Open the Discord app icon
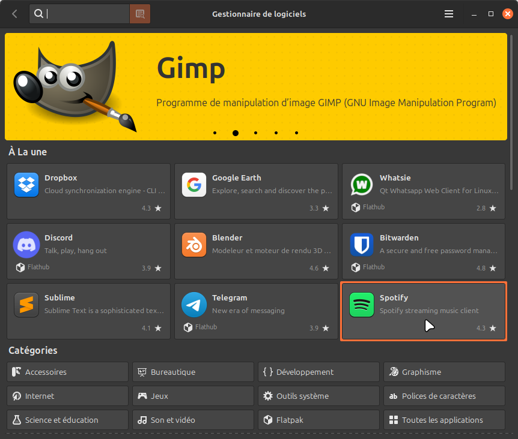Screen dimensions: 518x439 click(26, 245)
